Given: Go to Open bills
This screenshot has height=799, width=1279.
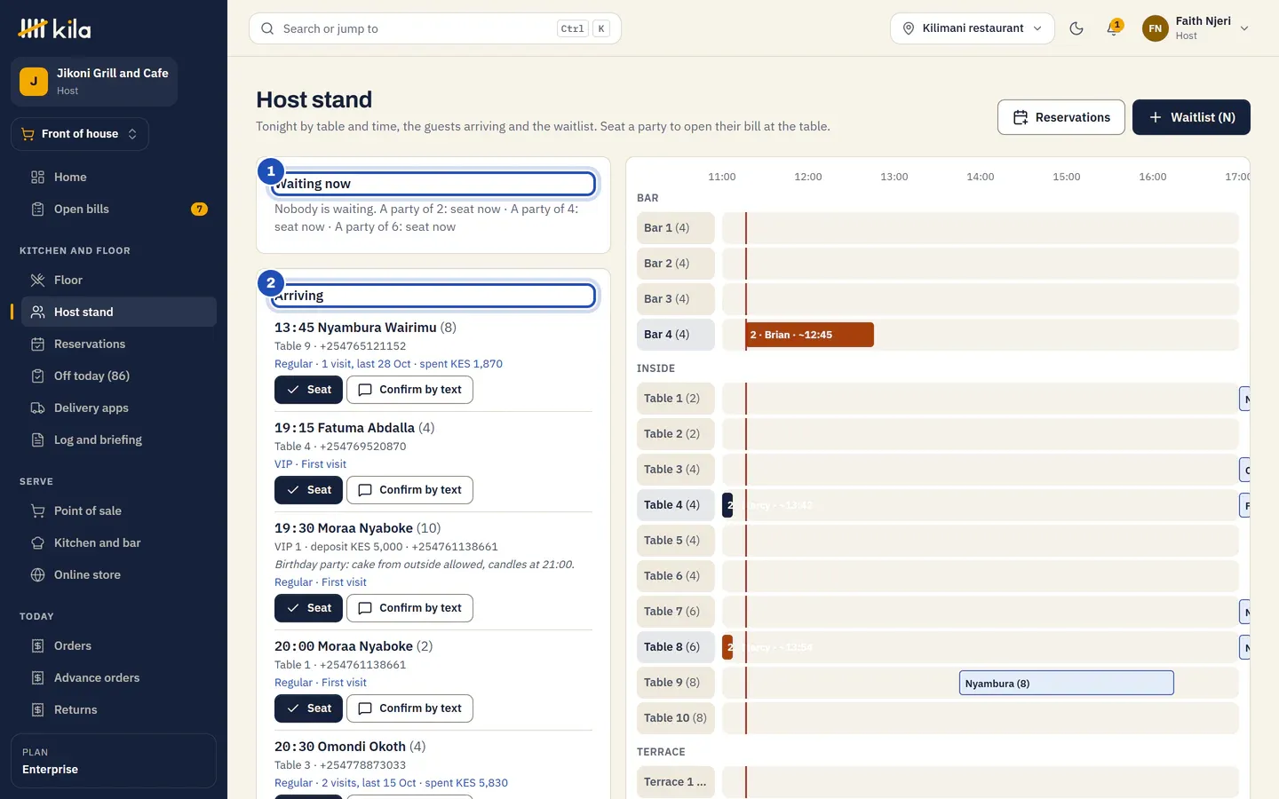Looking at the screenshot, I should pos(119,209).
